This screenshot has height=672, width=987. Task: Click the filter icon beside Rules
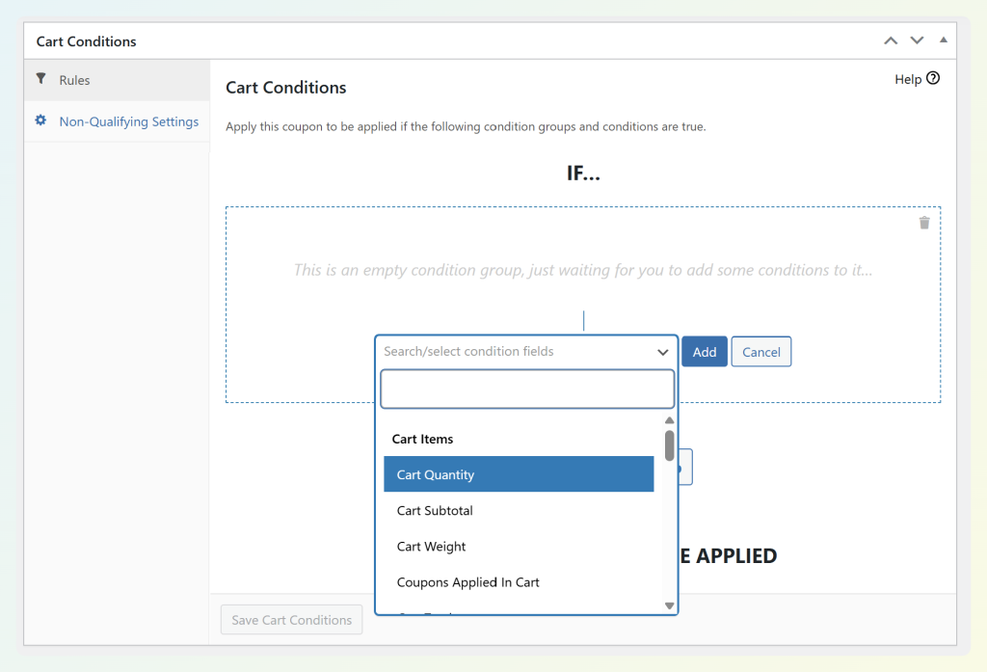tap(40, 78)
